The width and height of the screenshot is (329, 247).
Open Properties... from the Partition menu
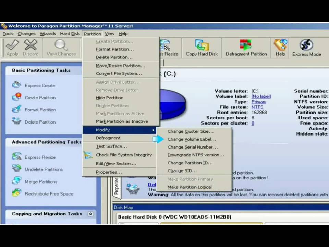119,172
